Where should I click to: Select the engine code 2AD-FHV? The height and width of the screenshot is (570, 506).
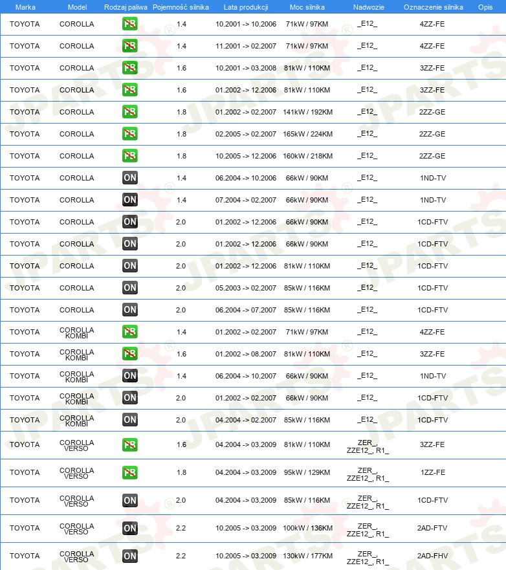coord(433,556)
